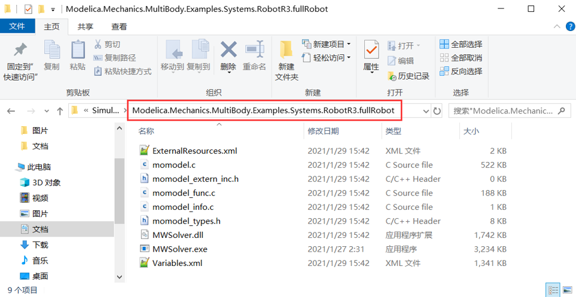Go up one folder level
The height and width of the screenshot is (297, 576).
tap(60, 111)
